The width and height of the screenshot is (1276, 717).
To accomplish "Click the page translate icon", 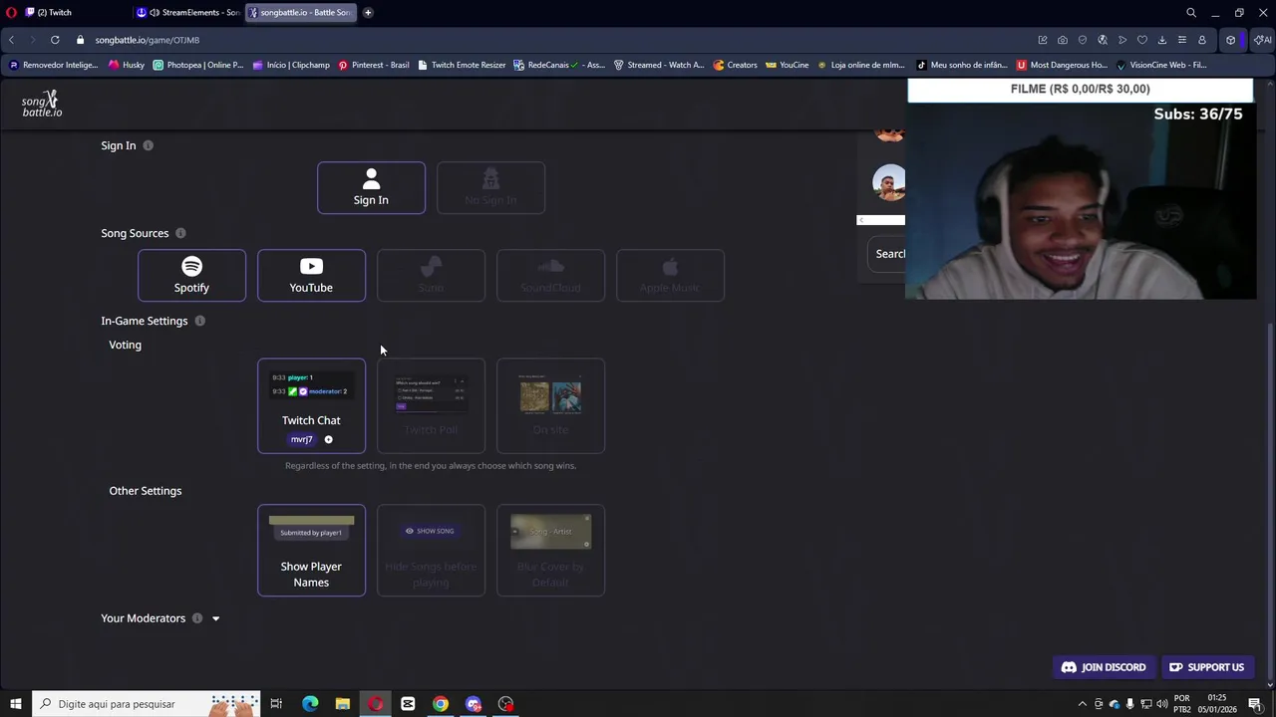I will tap(1103, 40).
